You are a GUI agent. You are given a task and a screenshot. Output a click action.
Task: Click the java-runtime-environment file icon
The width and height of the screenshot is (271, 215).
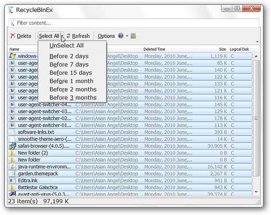coord(12,167)
